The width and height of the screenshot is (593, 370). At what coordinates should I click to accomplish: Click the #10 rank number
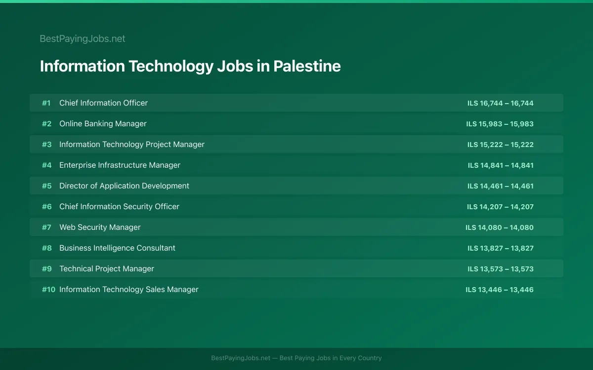pyautogui.click(x=48, y=290)
